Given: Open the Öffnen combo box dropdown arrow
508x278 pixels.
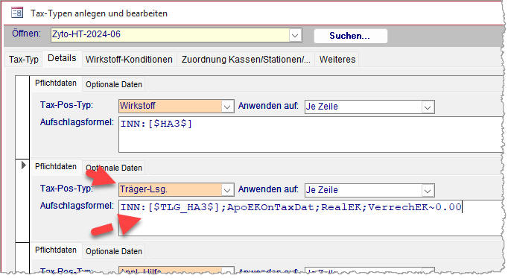Looking at the screenshot, I should pos(295,35).
